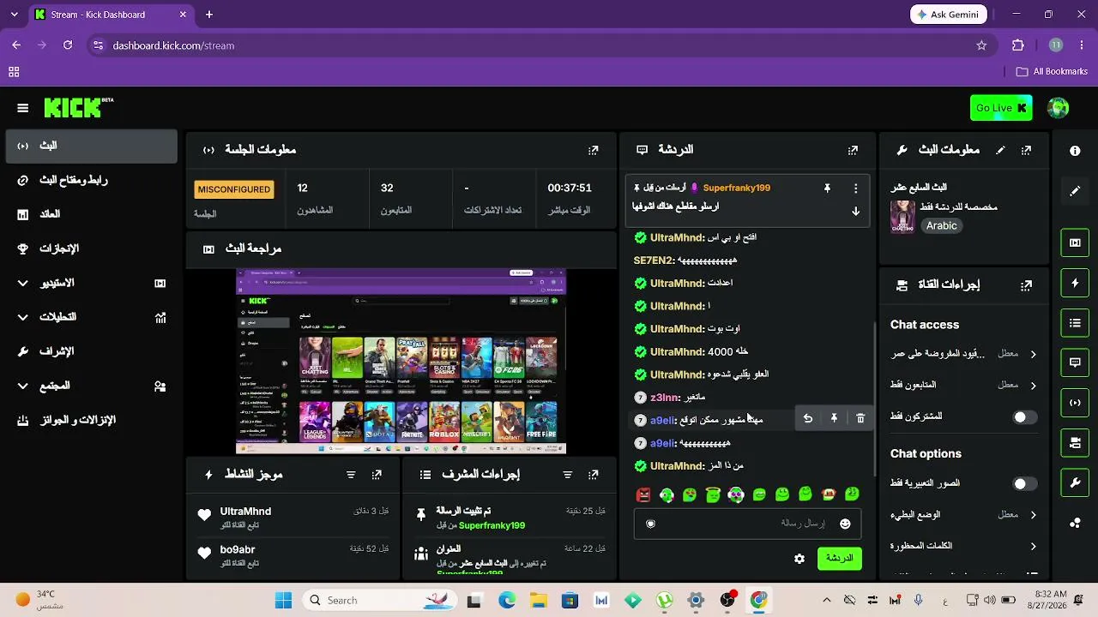Pop out the الدردشة chat panel
Viewport: 1098px width, 617px height.
coord(853,150)
